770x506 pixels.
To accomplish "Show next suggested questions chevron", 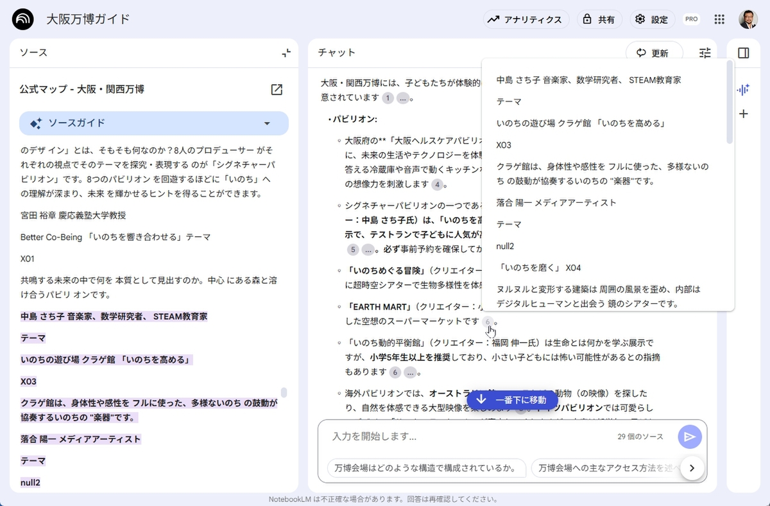I will coord(692,468).
